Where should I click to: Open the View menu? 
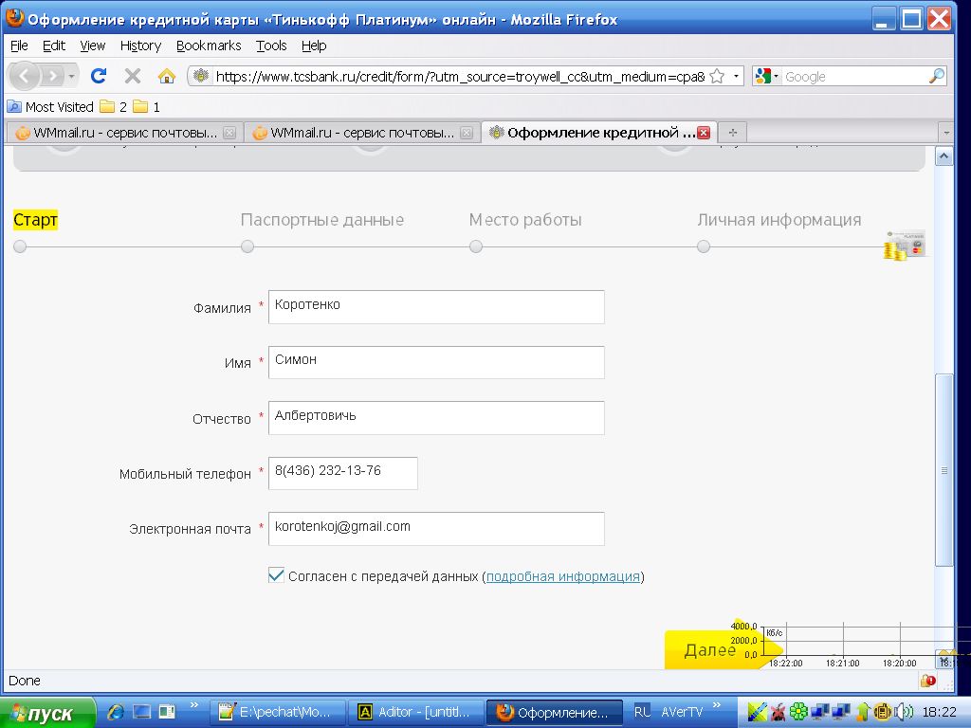(93, 45)
